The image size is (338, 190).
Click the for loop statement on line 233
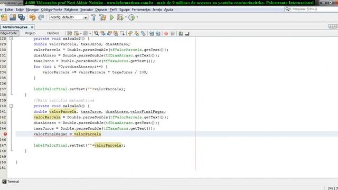pyautogui.click(x=70, y=66)
